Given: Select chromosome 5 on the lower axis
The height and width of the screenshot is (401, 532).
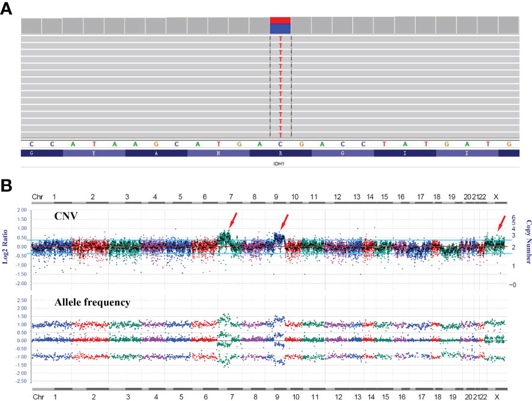Looking at the screenshot, I should point(181,397).
